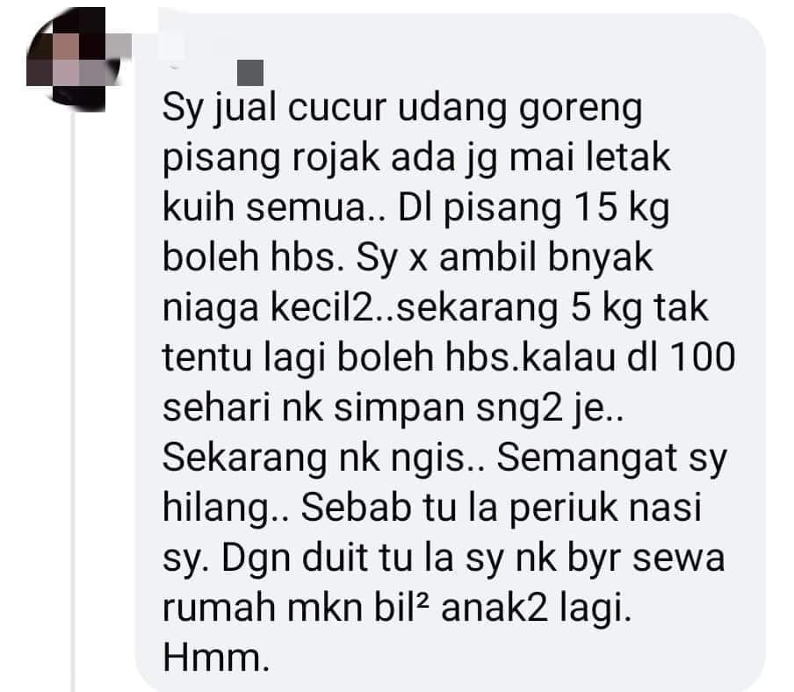This screenshot has height=692, width=794.
Task: Click the phrase "sehari nk simpan sng2 je.."
Action: click(x=393, y=409)
